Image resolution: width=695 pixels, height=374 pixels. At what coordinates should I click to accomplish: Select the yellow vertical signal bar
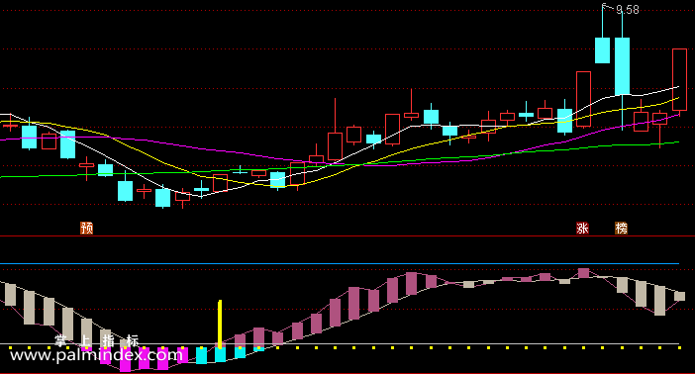(220, 324)
